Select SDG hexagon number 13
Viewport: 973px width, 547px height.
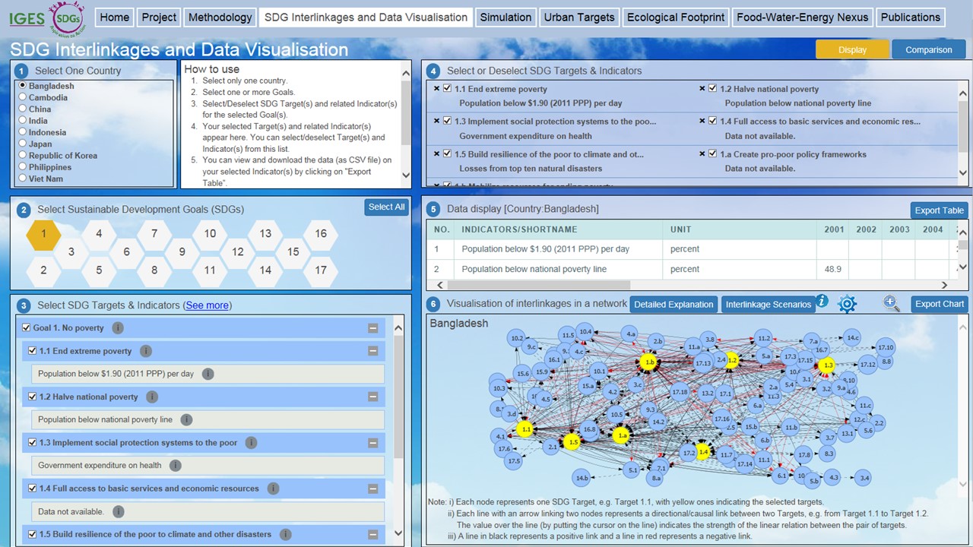tap(265, 234)
